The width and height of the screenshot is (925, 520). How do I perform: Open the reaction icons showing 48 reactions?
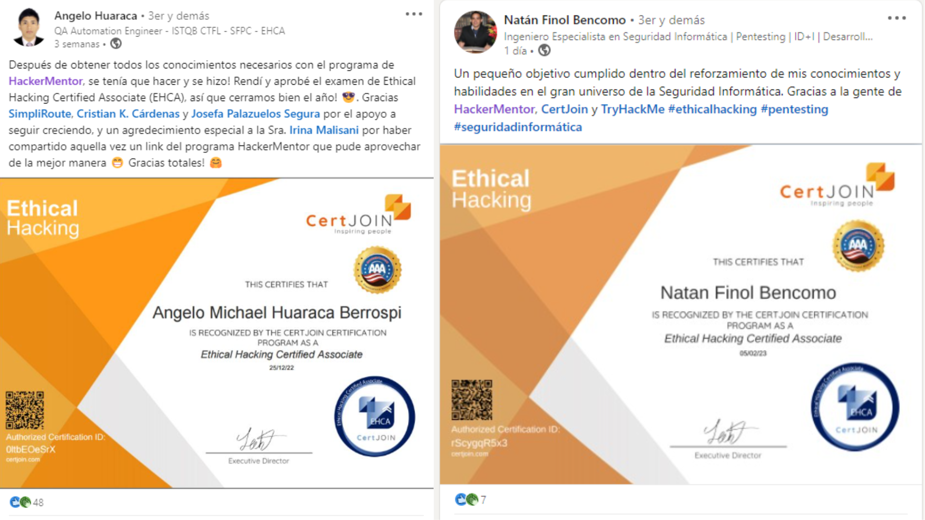(x=20, y=502)
